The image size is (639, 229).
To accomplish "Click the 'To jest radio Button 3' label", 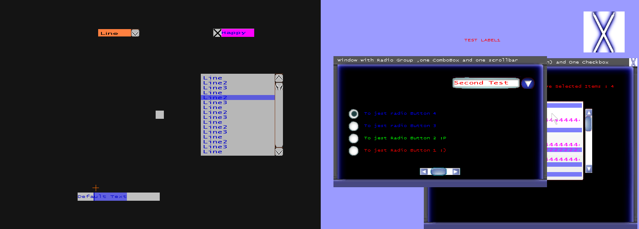I will pyautogui.click(x=400, y=126).
